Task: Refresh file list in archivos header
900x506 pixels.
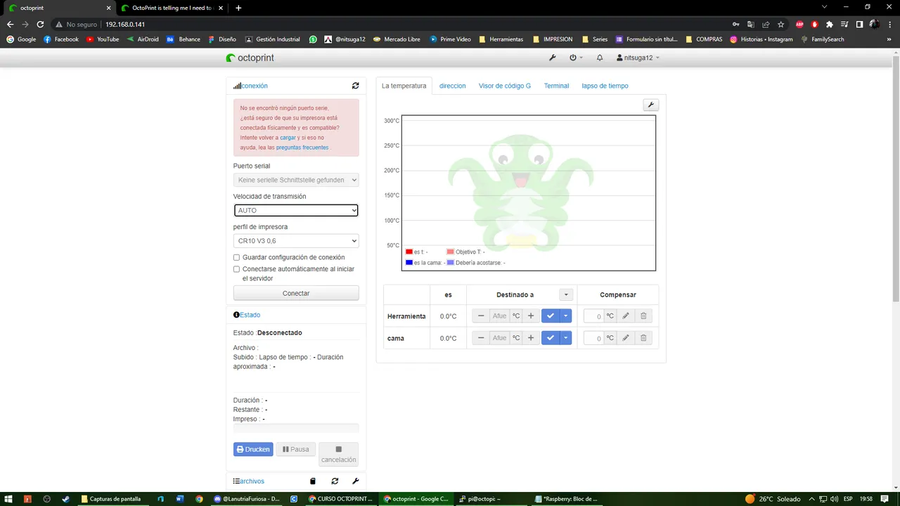Action: tap(335, 481)
